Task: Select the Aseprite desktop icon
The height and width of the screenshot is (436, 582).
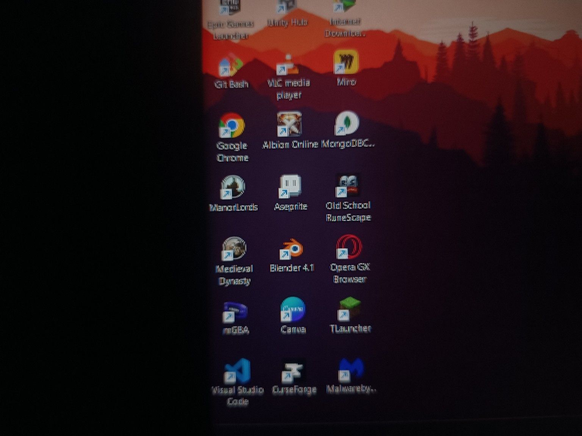Action: tap(291, 192)
